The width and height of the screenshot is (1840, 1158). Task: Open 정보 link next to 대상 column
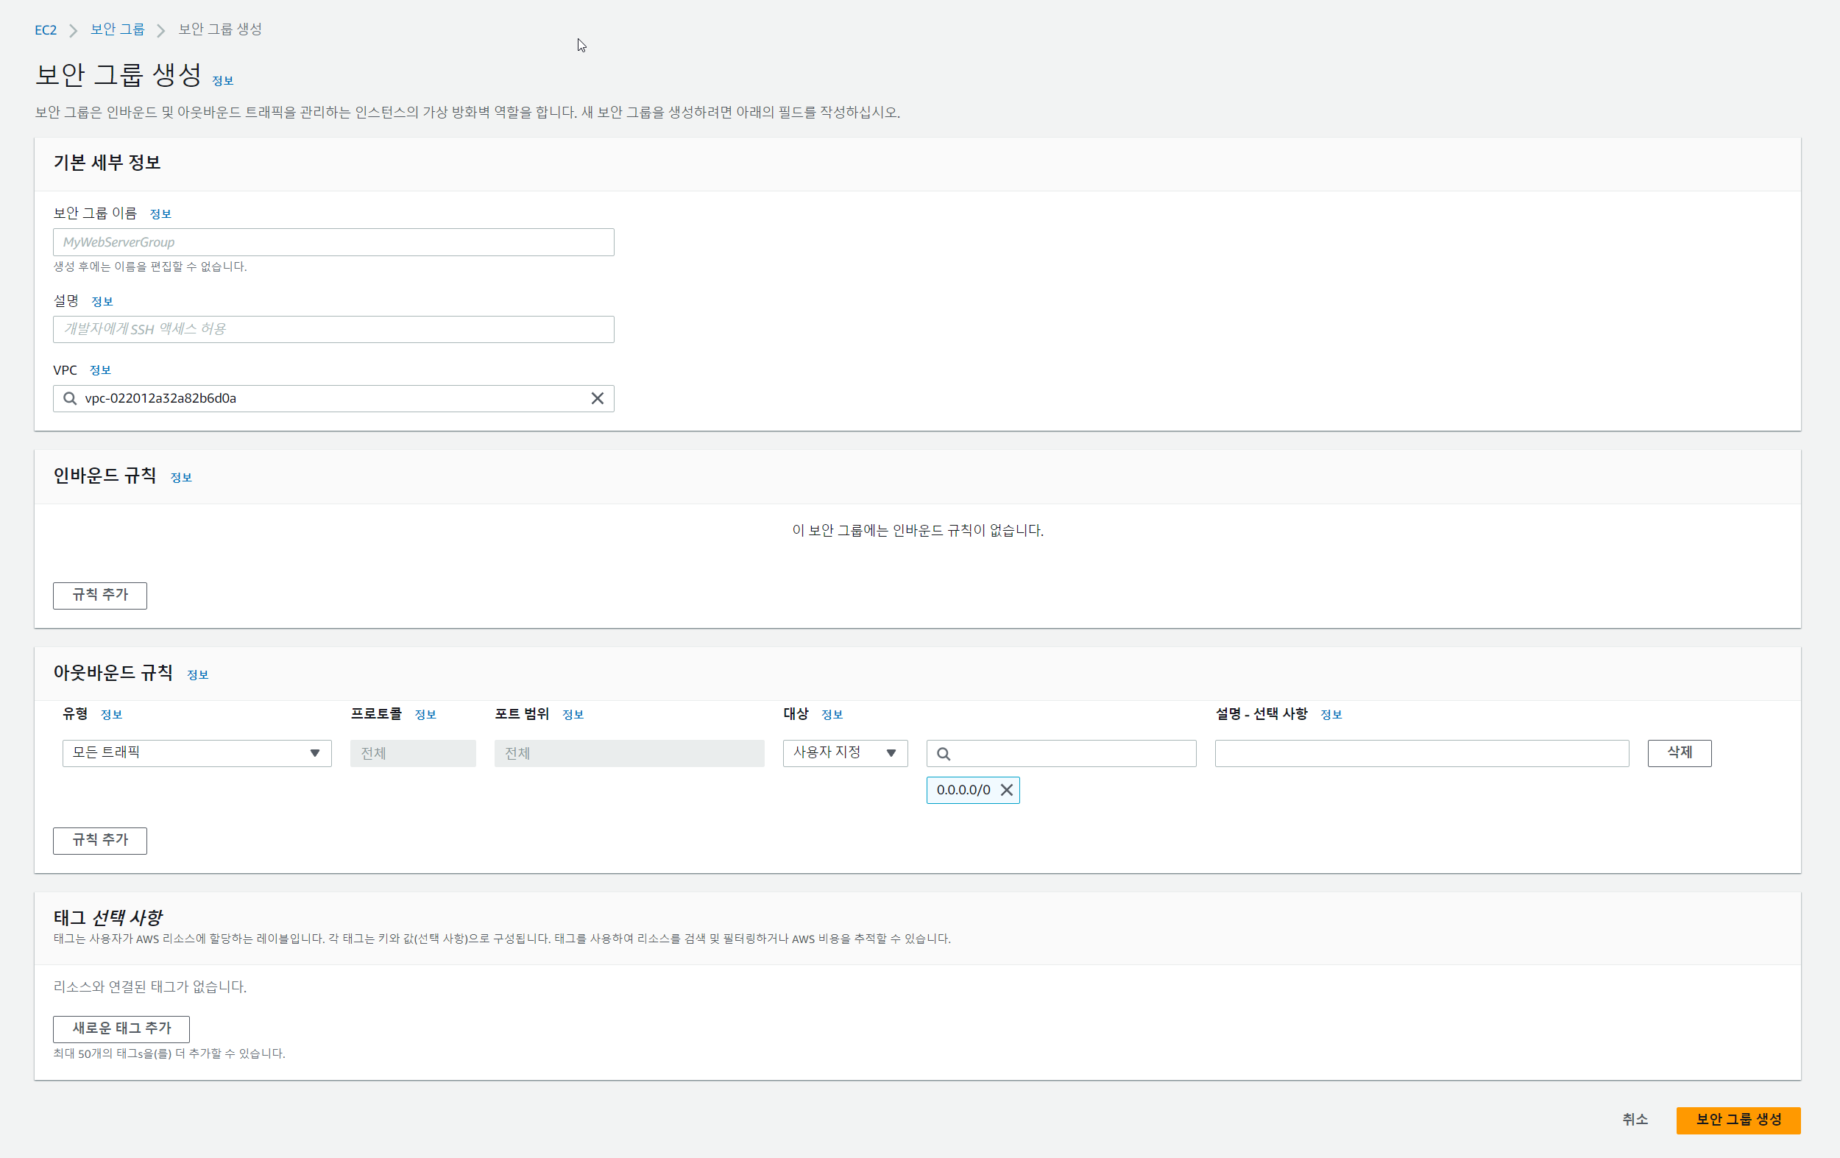(832, 715)
